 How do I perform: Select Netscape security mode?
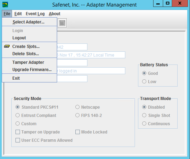[x=77, y=107]
